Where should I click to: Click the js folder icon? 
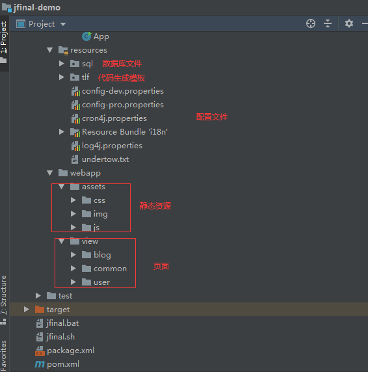[86, 228]
